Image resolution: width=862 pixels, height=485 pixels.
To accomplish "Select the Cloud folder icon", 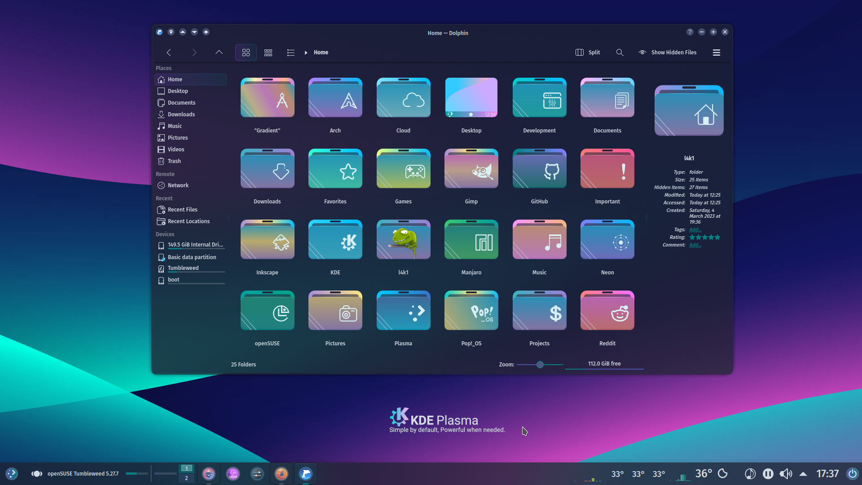I will click(x=404, y=97).
